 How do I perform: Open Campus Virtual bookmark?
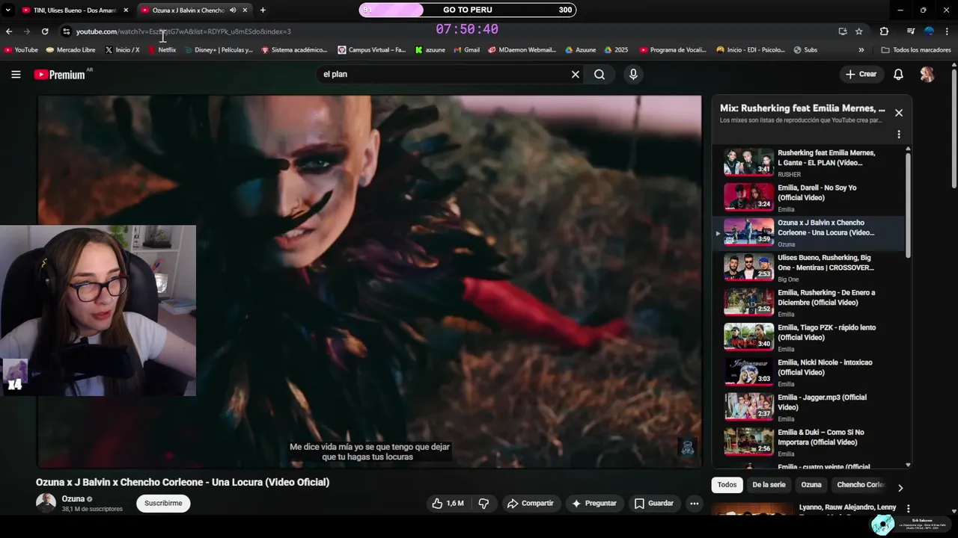pos(372,50)
